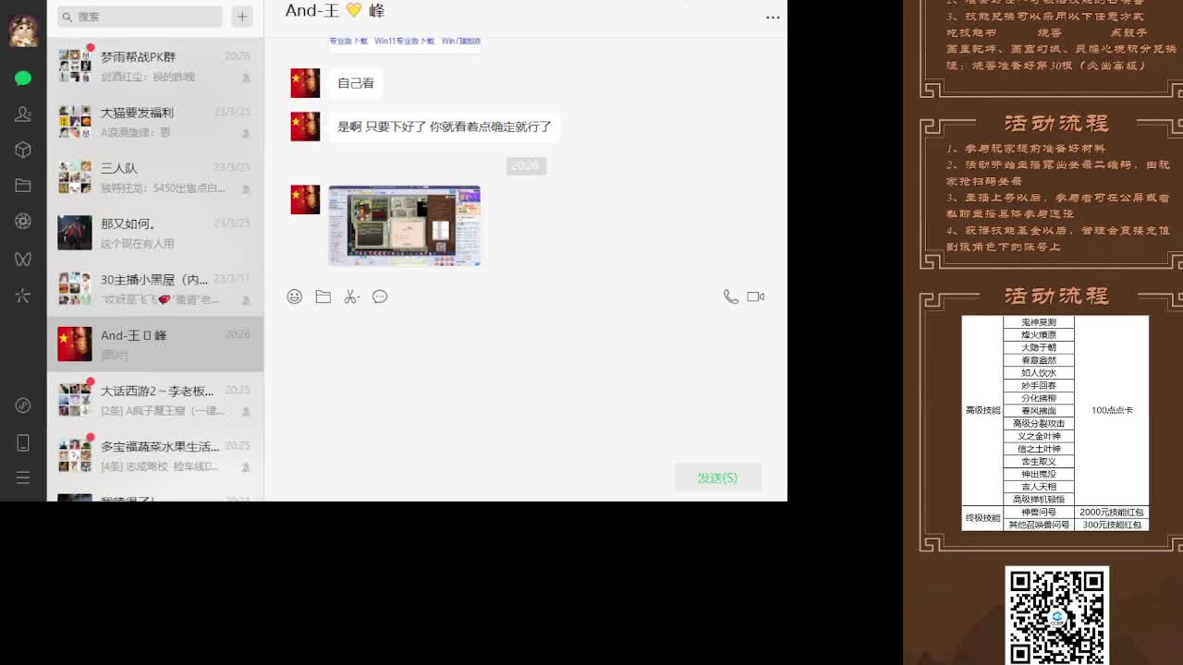The width and height of the screenshot is (1183, 665).
Task: Open the 大话西游2~李老板 group chat
Action: 155,399
